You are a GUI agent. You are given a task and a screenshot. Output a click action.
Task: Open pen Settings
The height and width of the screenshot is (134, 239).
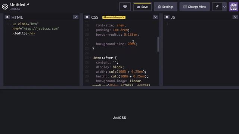click(165, 7)
